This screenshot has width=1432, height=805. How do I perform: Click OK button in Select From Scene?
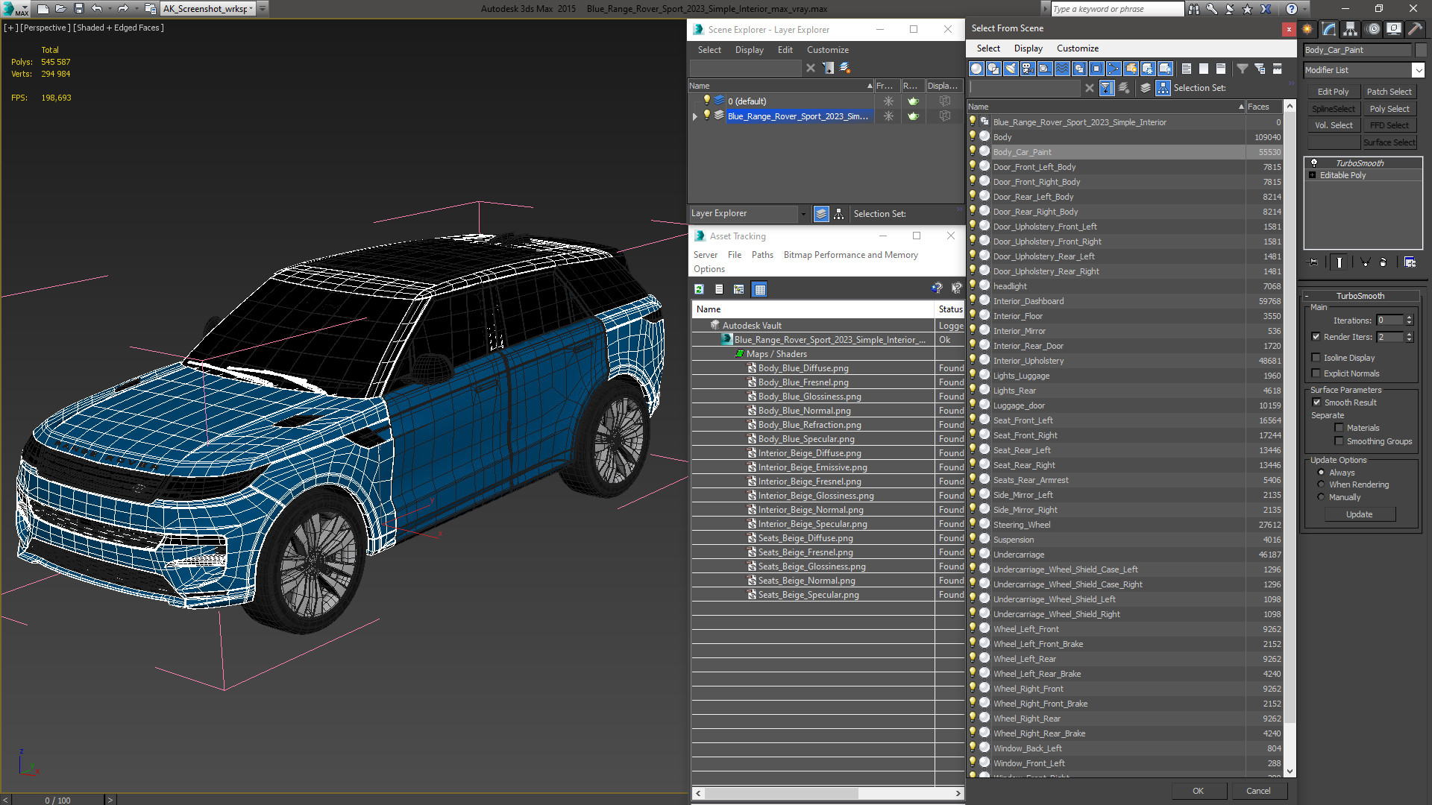tap(1198, 791)
